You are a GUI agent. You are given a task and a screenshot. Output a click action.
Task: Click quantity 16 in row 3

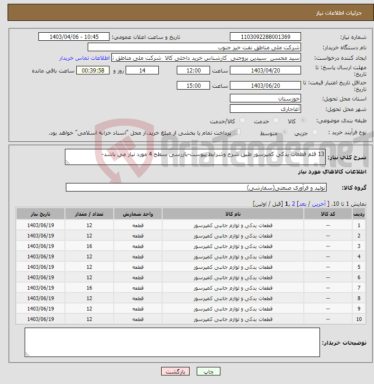(89, 246)
